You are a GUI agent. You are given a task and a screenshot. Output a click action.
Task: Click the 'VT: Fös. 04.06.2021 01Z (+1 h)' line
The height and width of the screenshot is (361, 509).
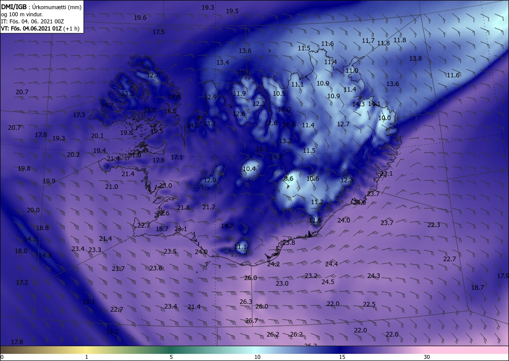40,29
